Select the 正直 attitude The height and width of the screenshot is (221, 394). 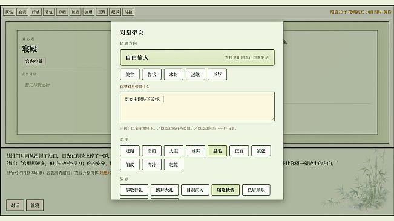click(x=239, y=151)
